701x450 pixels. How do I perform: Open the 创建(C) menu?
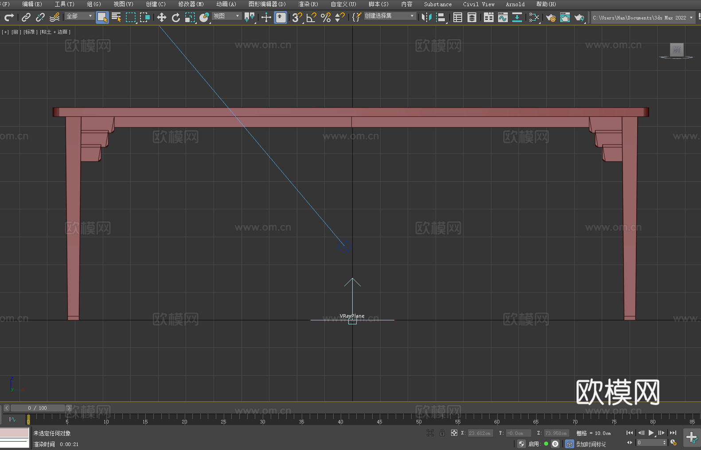pos(156,4)
